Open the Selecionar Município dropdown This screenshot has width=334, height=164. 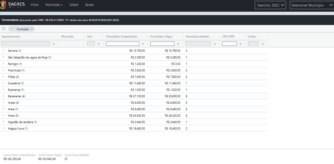311,5
